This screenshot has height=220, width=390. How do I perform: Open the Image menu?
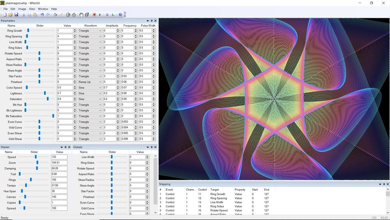point(22,9)
